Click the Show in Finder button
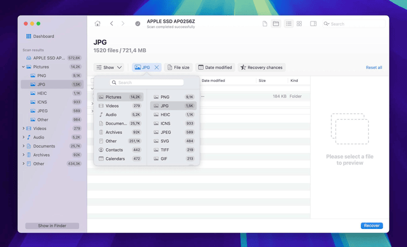The image size is (407, 247). 52,225
